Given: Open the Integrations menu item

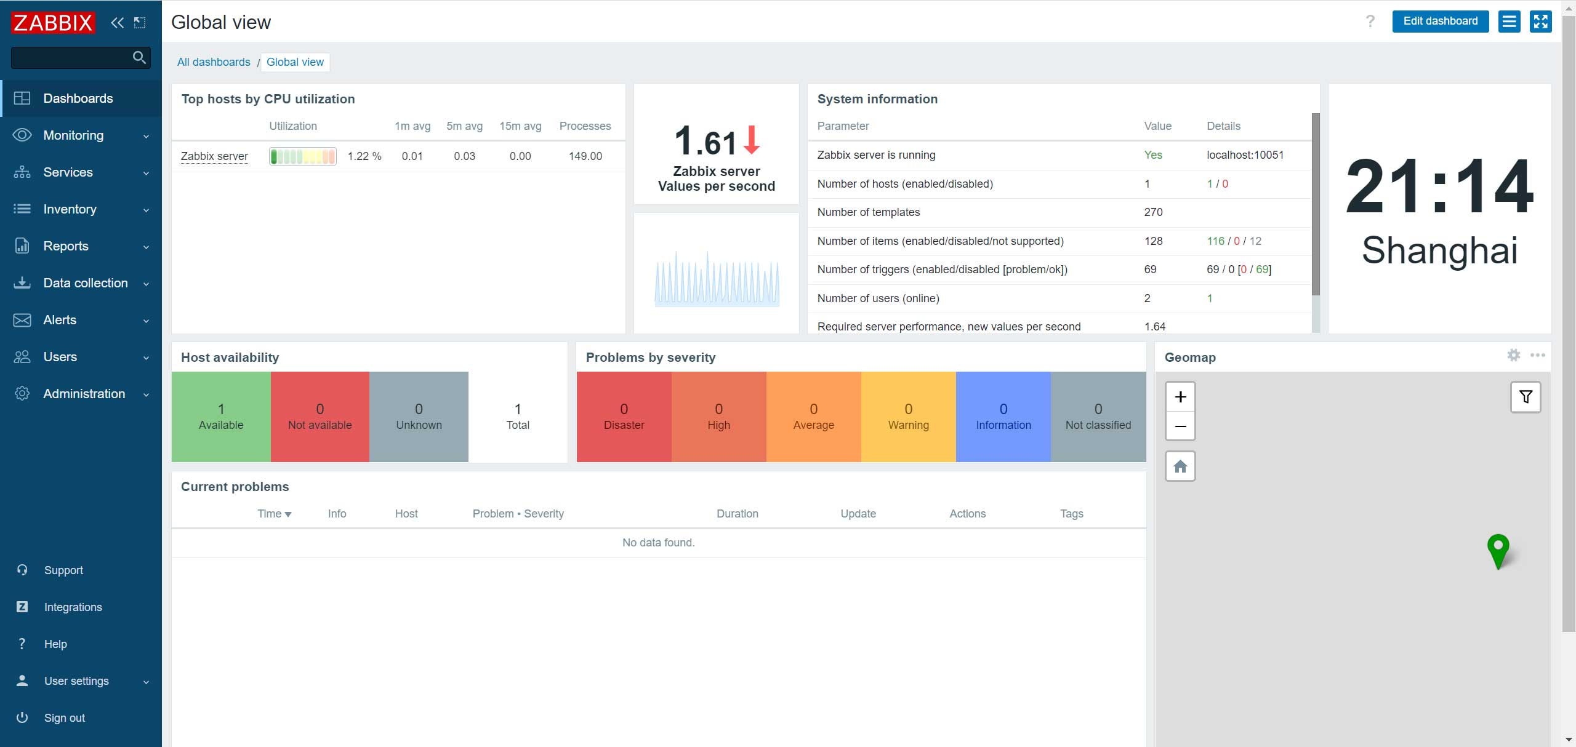Looking at the screenshot, I should coord(73,607).
